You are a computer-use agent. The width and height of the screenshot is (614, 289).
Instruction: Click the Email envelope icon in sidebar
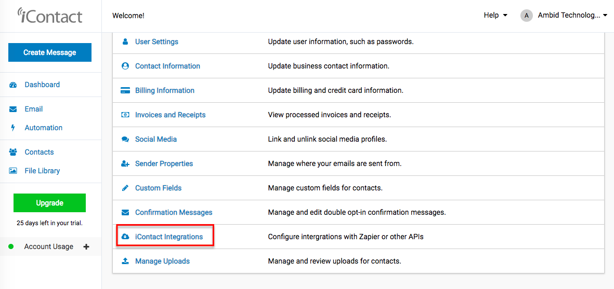pyautogui.click(x=13, y=109)
